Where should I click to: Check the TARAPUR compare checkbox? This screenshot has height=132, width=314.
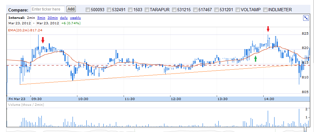coord(147,10)
